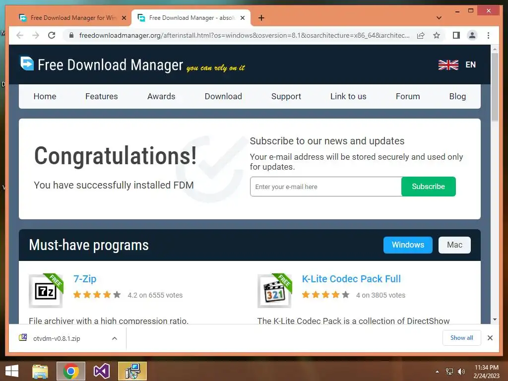Open File Explorer from the taskbar

(40, 371)
